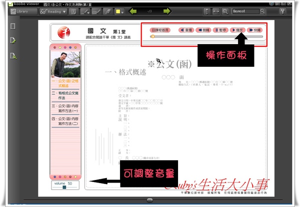Click the bottom panel handle

(x=150, y=200)
